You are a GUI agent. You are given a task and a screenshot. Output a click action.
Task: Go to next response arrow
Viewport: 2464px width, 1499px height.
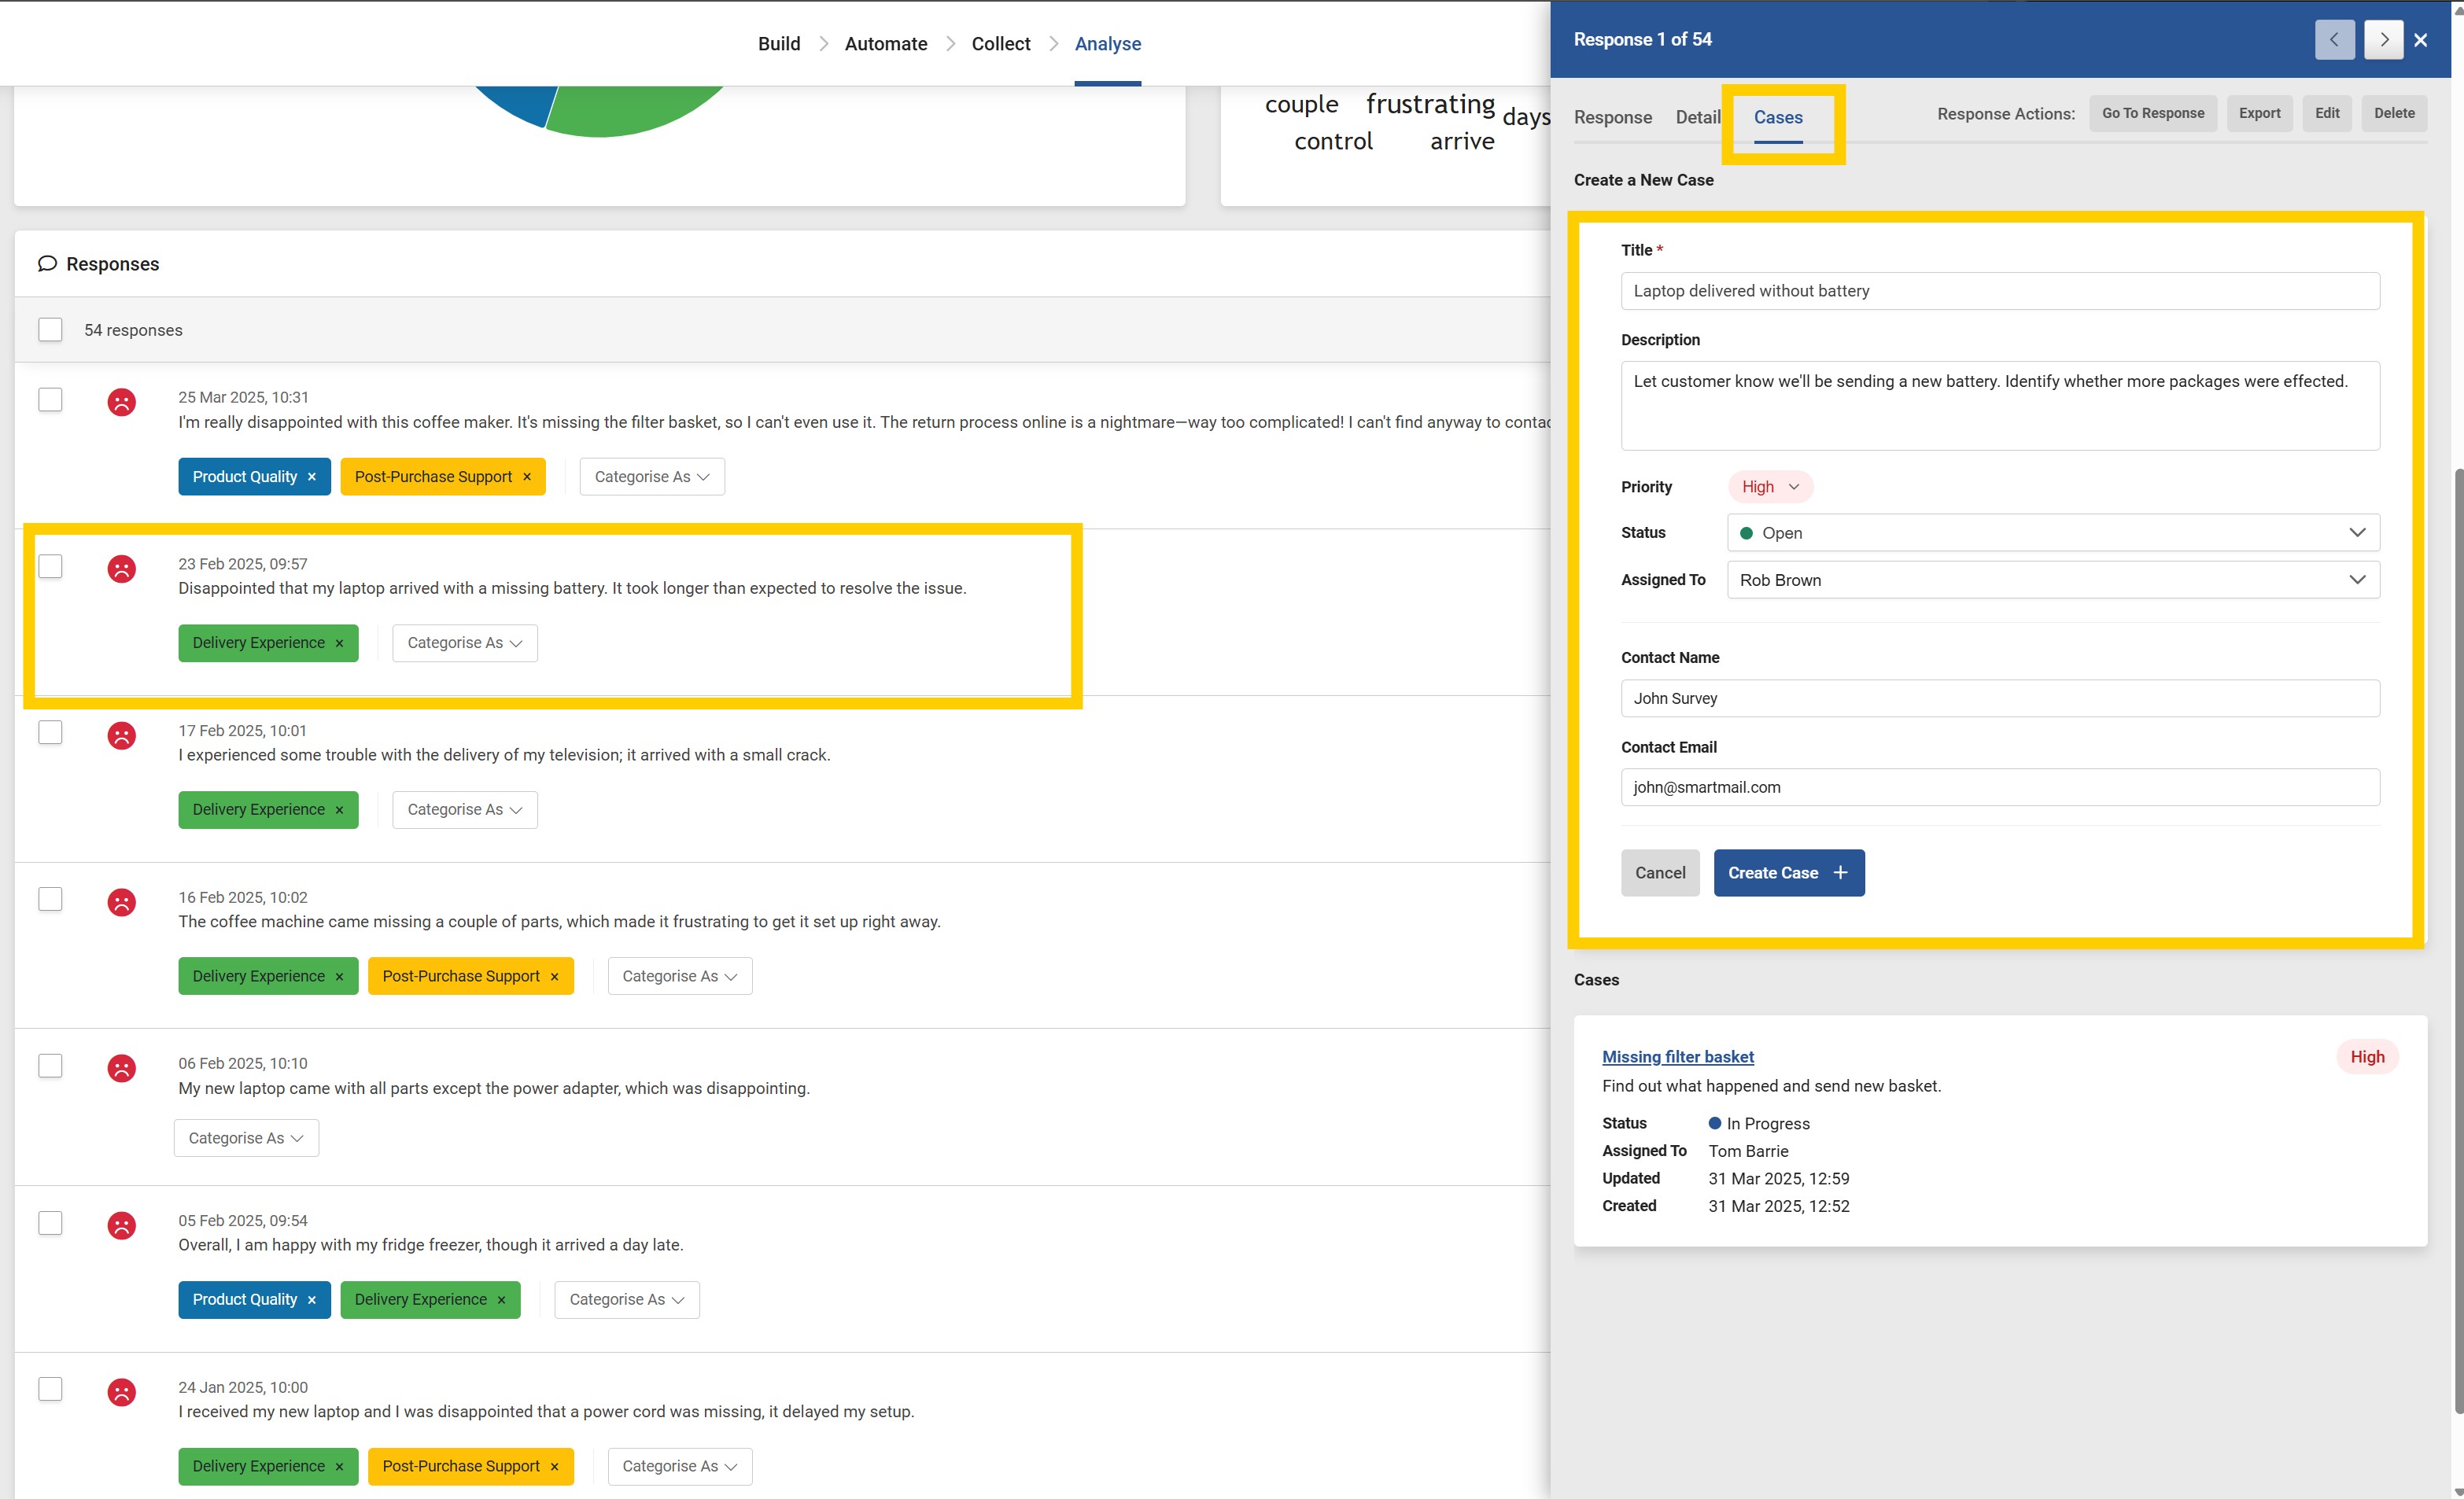(x=2384, y=40)
